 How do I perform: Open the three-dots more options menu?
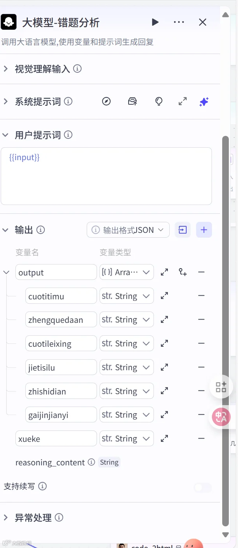click(x=179, y=22)
